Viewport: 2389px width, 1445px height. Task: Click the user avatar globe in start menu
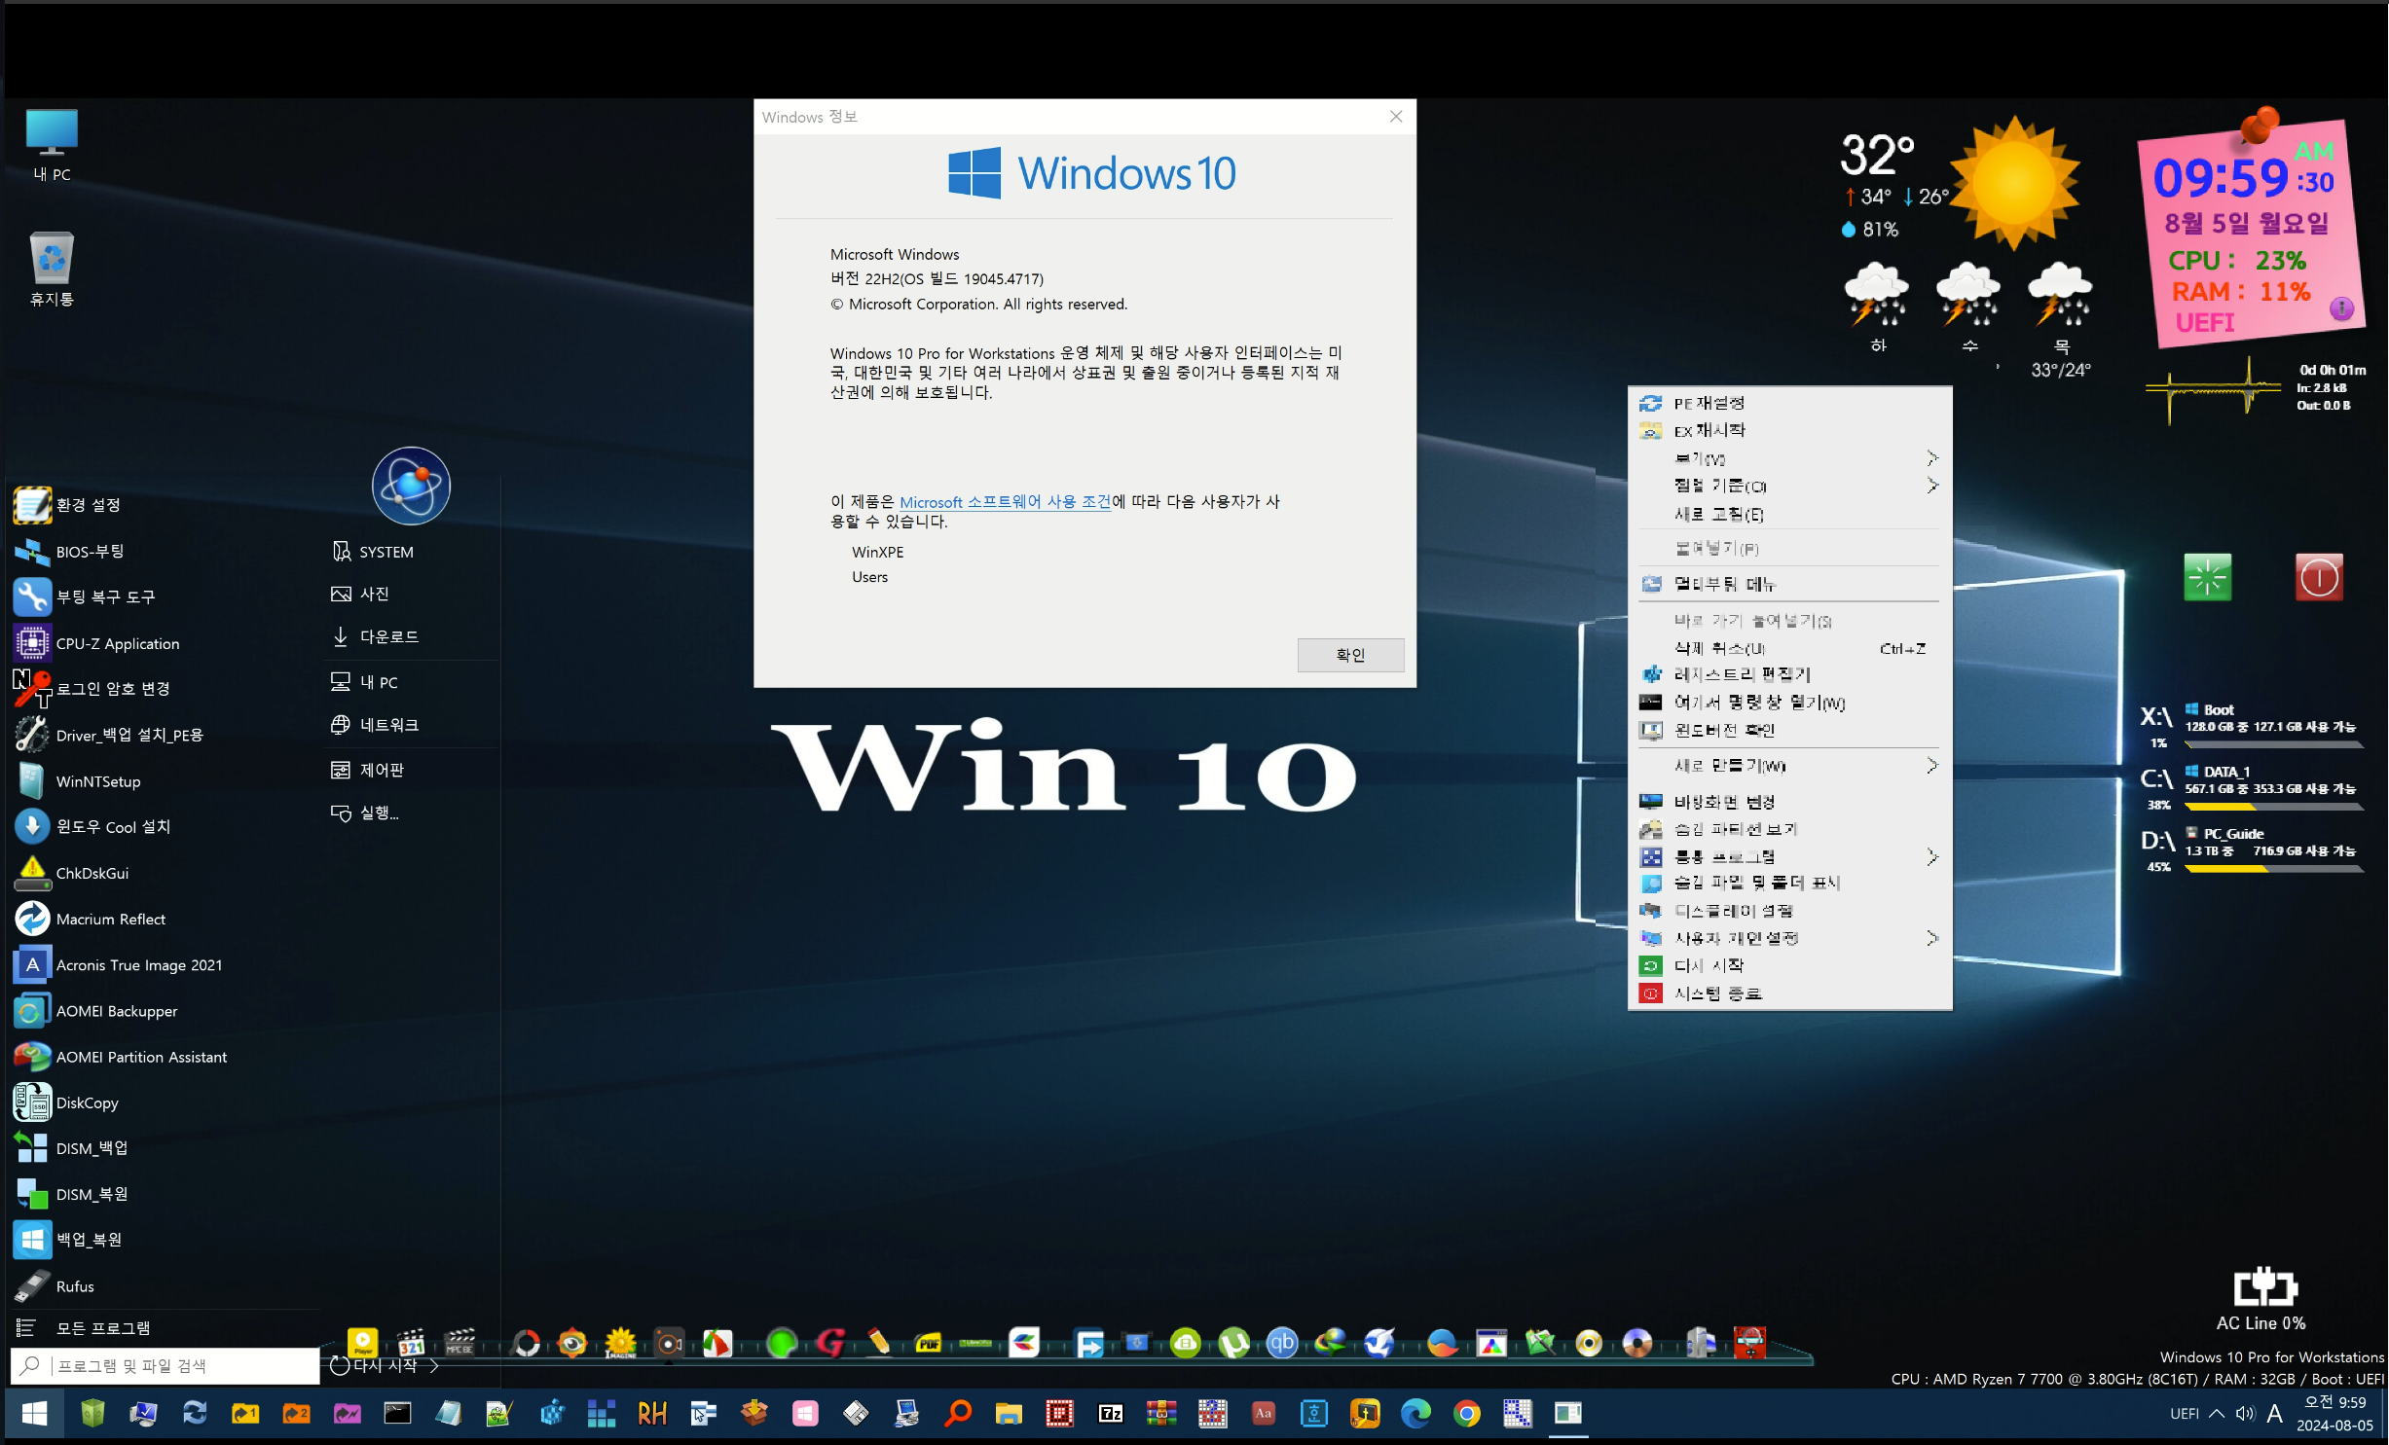pyautogui.click(x=411, y=486)
